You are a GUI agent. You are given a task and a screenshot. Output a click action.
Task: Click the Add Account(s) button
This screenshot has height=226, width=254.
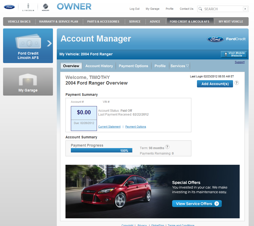(215, 84)
